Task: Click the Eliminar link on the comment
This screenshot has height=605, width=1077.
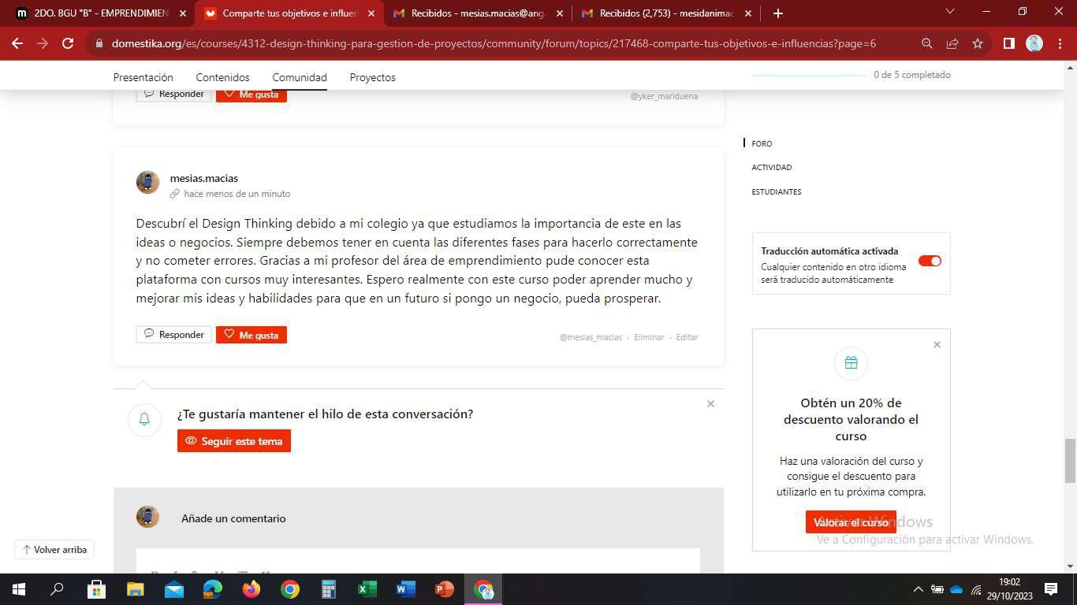Action: (x=649, y=337)
